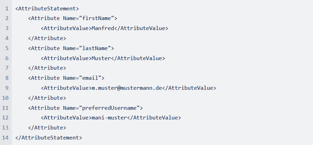
Task: Click line number 5 in the gutter
Action: click(x=7, y=48)
